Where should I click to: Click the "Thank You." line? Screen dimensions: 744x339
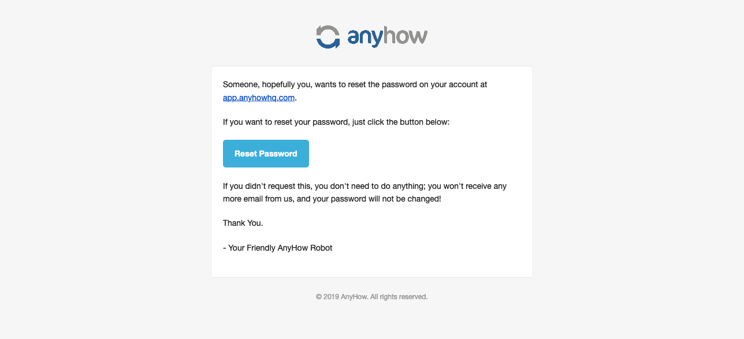coord(243,223)
